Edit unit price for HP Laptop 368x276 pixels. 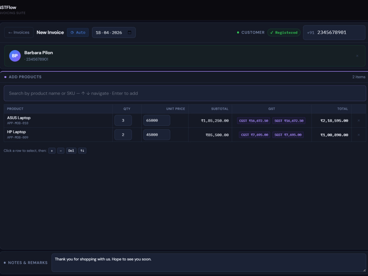click(156, 135)
